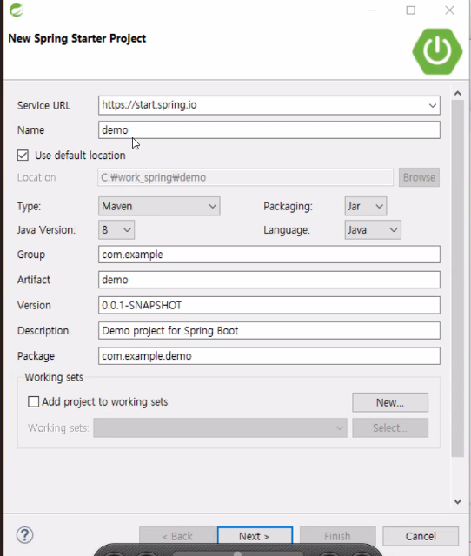This screenshot has width=471, height=556.
Task: Click the Description input field
Action: click(269, 330)
